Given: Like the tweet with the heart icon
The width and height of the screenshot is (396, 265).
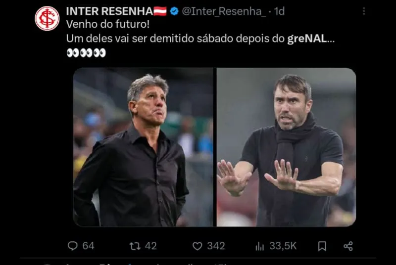Looking at the screenshot, I should click(x=197, y=246).
